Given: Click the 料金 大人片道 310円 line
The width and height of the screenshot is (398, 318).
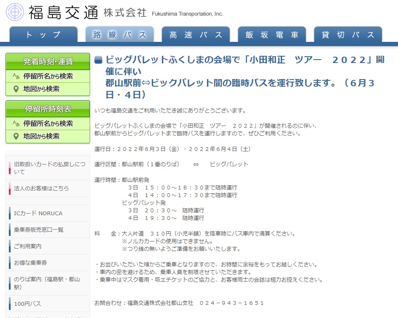Looking at the screenshot, I should (x=195, y=233).
